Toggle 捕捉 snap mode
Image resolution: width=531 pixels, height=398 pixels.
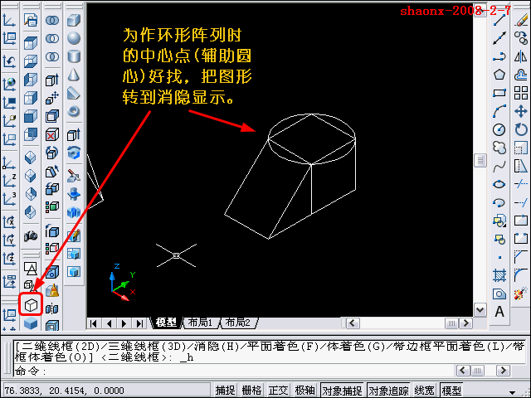225,391
